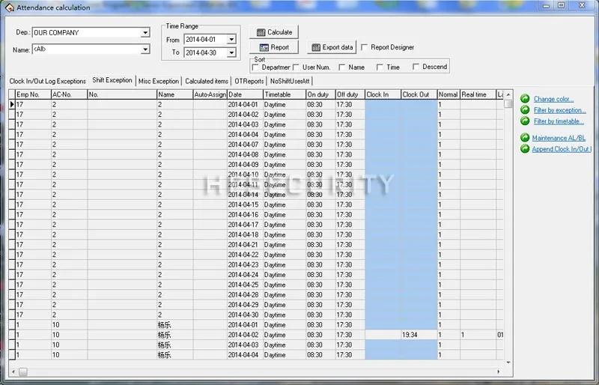Enable the Report Designer checkbox
The image size is (599, 385).
tap(365, 47)
